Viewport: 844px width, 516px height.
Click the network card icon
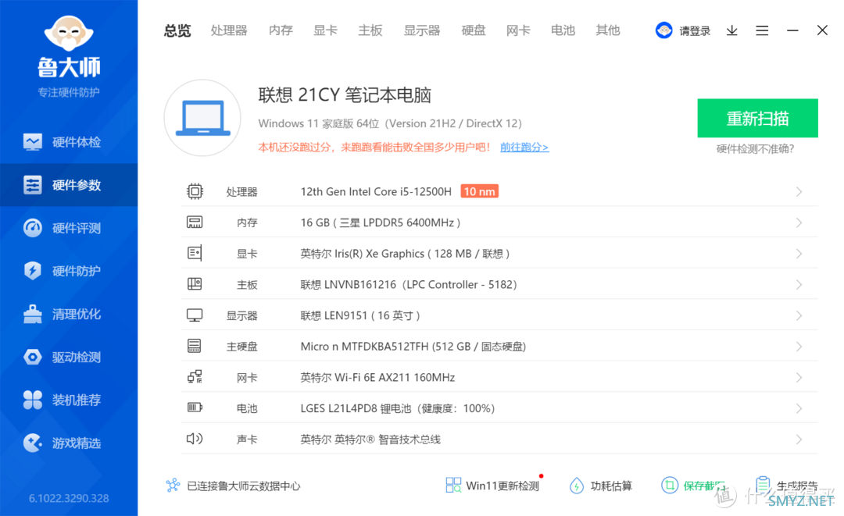tap(195, 377)
